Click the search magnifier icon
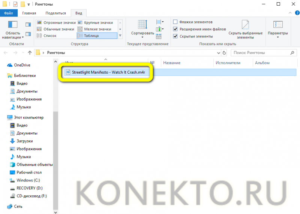Image resolution: width=300 pixels, height=214 pixels. (292, 53)
